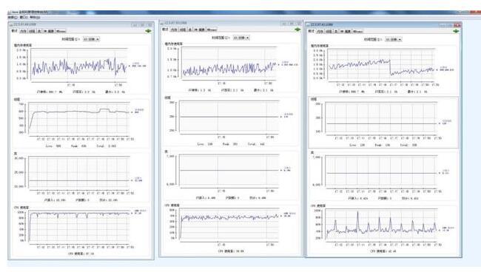Image resolution: width=481 pixels, height=272 pixels.
Task: Click the title bar icon of leftmost console window
Action: tap(11, 24)
